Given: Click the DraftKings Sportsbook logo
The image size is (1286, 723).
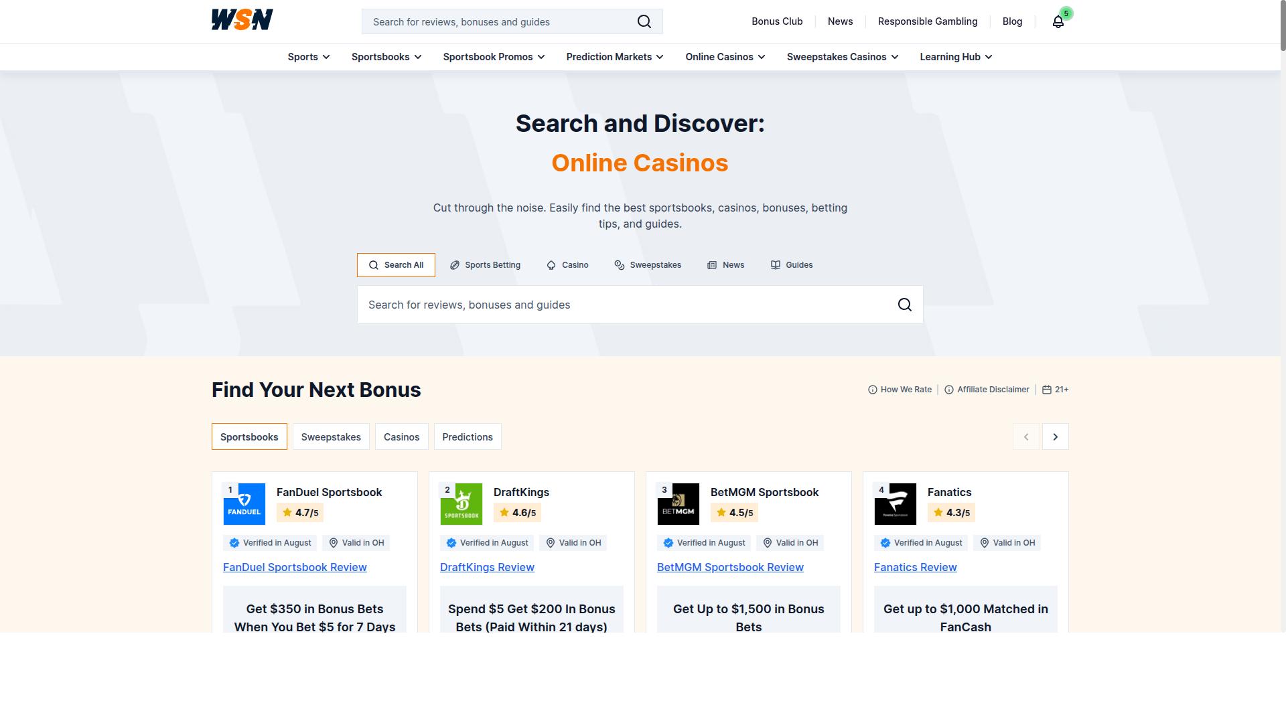Looking at the screenshot, I should [461, 504].
